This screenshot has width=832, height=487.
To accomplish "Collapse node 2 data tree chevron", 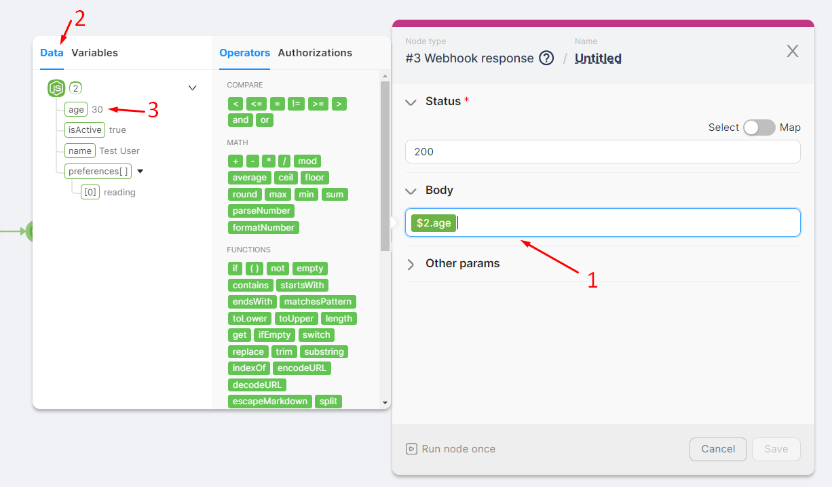I will [x=192, y=87].
